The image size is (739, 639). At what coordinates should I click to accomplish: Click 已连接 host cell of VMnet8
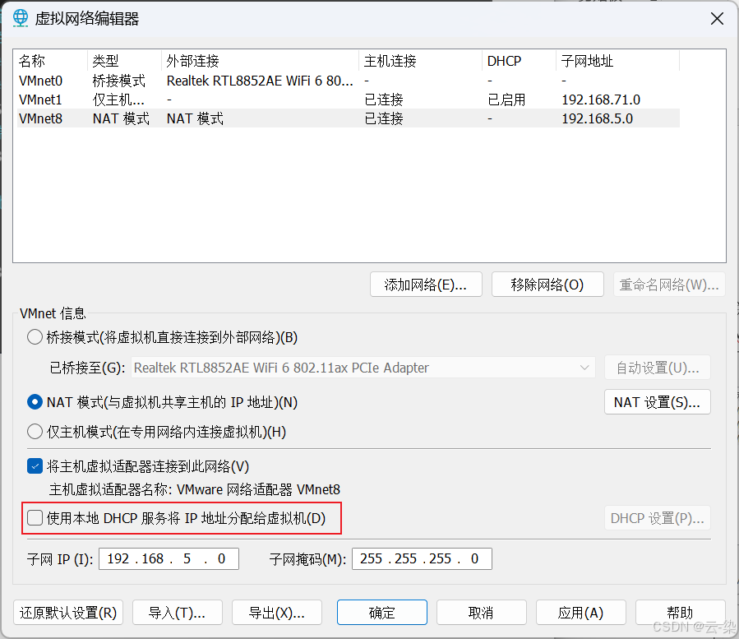coord(384,118)
